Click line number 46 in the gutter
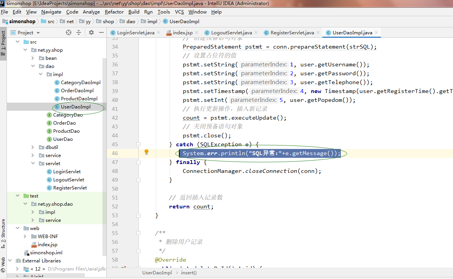The image size is (453, 279). click(x=115, y=153)
